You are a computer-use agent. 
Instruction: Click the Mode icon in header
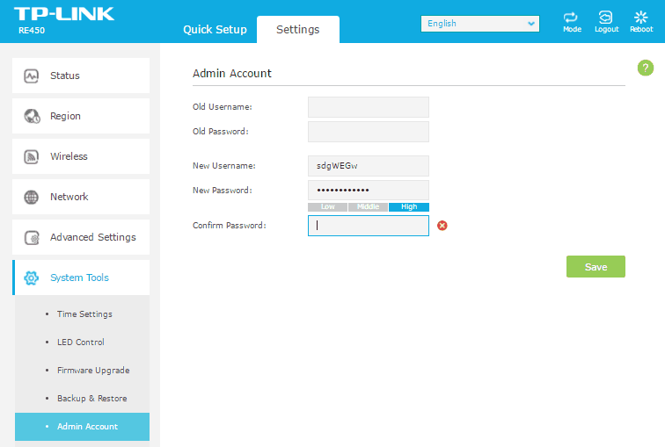[572, 18]
